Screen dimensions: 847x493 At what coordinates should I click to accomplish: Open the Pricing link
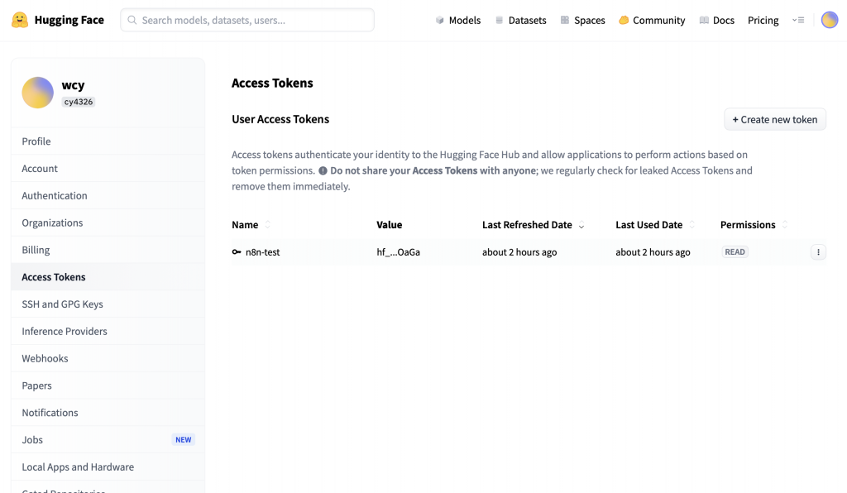pyautogui.click(x=763, y=20)
